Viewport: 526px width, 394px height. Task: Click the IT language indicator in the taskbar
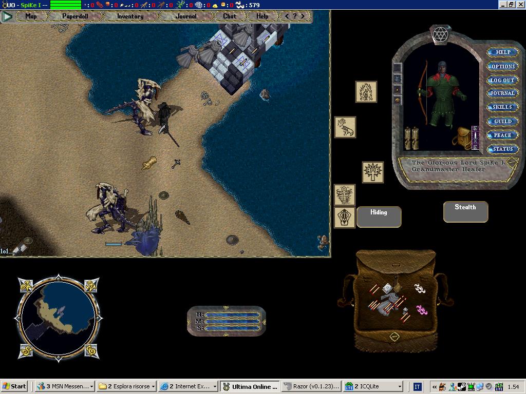[x=417, y=387]
